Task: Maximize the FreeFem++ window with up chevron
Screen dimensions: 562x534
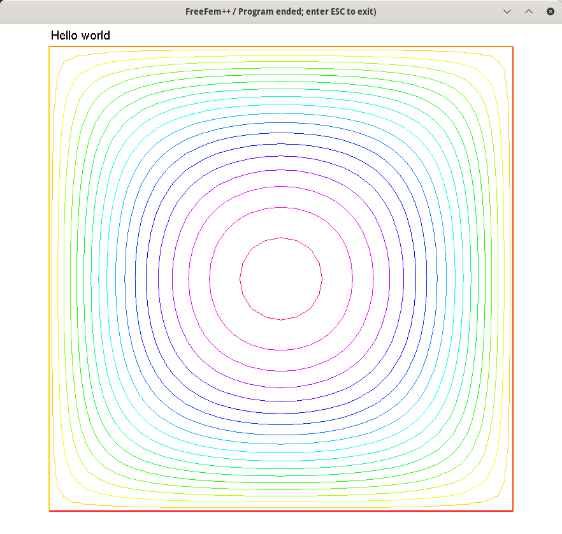Action: click(529, 11)
